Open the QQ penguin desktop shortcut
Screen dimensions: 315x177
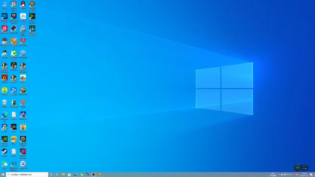[x=23, y=4]
